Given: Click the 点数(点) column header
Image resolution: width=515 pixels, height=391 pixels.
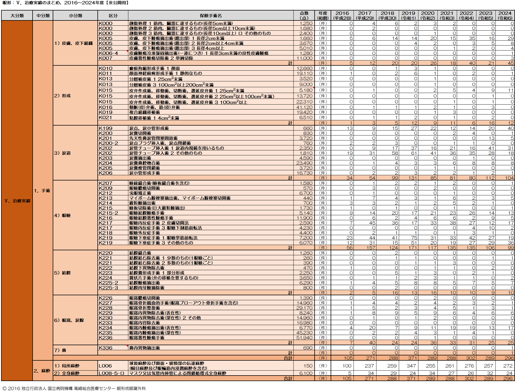Looking at the screenshot, I should click(x=304, y=15).
